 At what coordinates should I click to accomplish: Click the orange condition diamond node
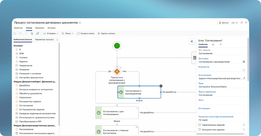[x=117, y=72]
